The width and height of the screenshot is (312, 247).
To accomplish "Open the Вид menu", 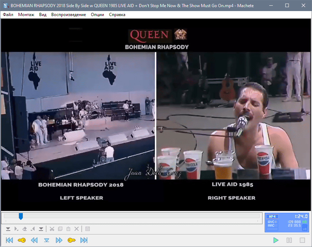I will 43,15.
